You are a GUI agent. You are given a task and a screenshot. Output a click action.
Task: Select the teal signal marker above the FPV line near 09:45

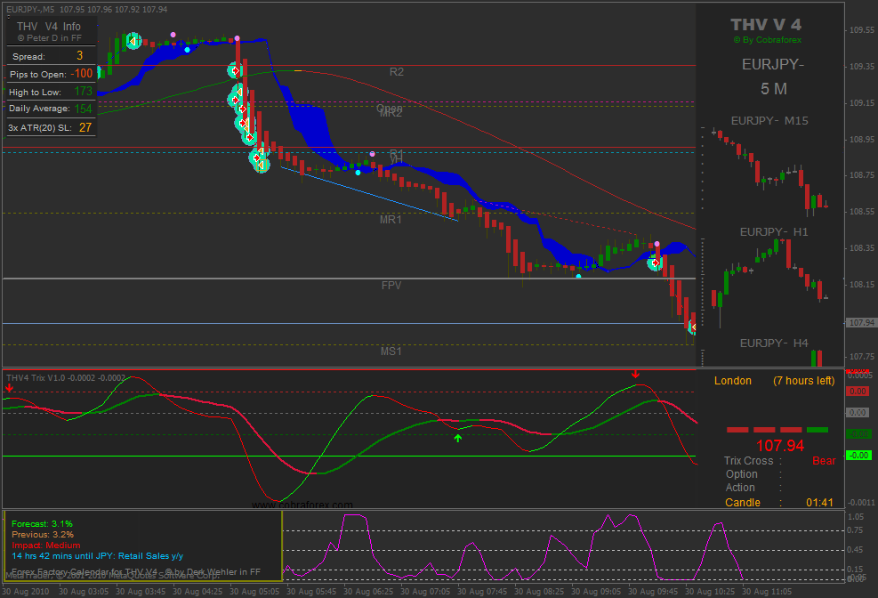tap(655, 263)
